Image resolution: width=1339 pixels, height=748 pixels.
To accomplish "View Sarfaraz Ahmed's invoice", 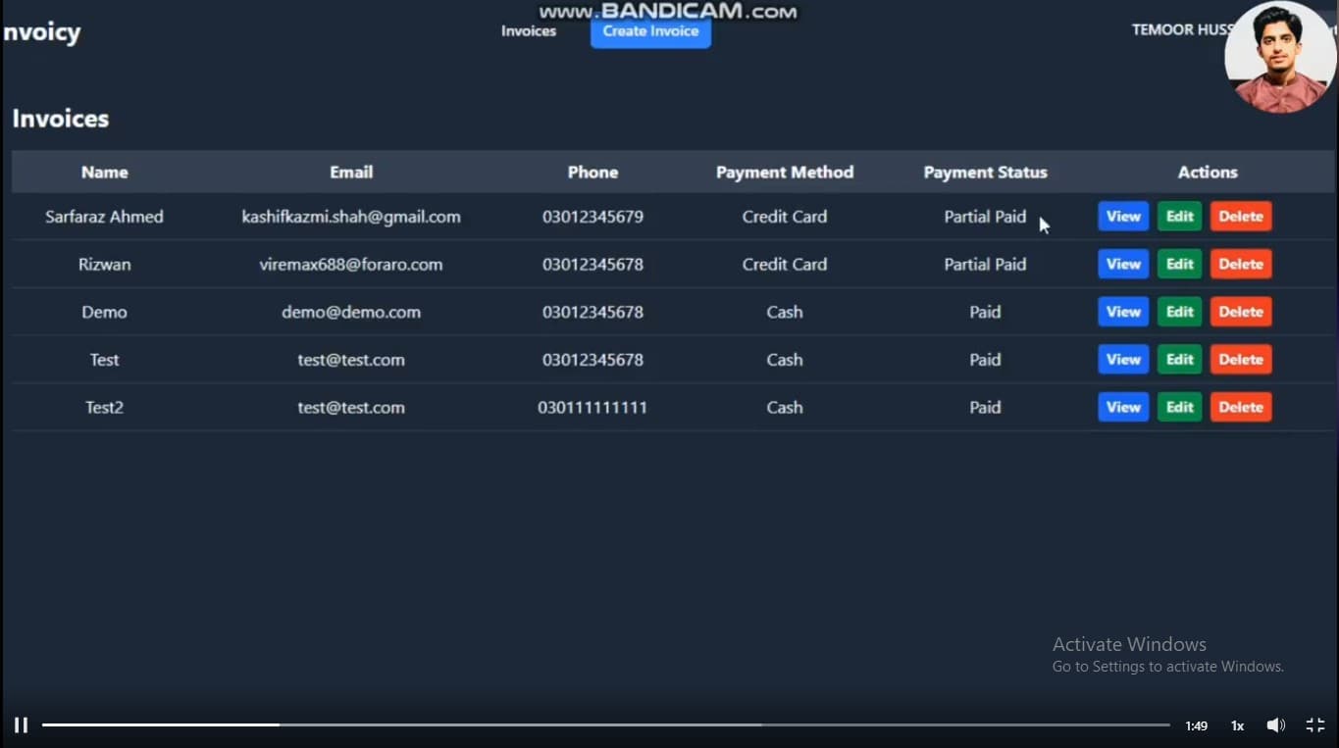I will (x=1122, y=217).
